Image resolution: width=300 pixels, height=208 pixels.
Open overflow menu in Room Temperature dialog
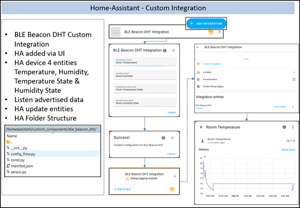[x=293, y=127]
